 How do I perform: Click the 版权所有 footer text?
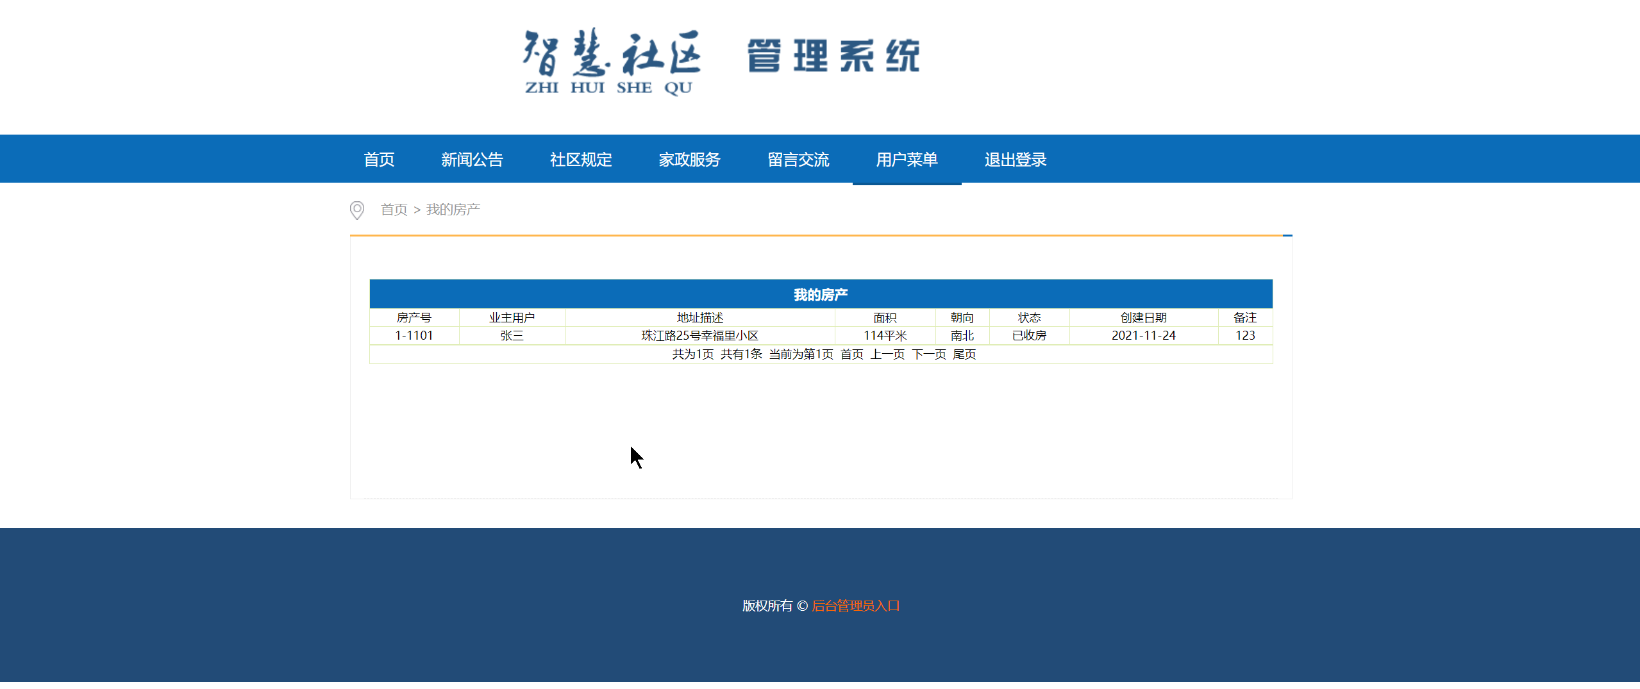tap(767, 606)
